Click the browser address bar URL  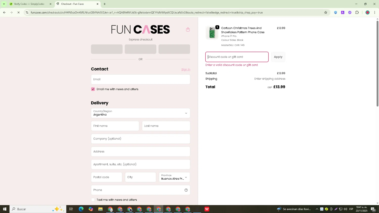click(x=147, y=12)
